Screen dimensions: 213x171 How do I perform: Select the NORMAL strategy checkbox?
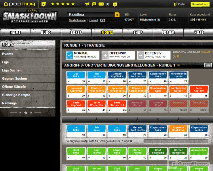click(69, 55)
